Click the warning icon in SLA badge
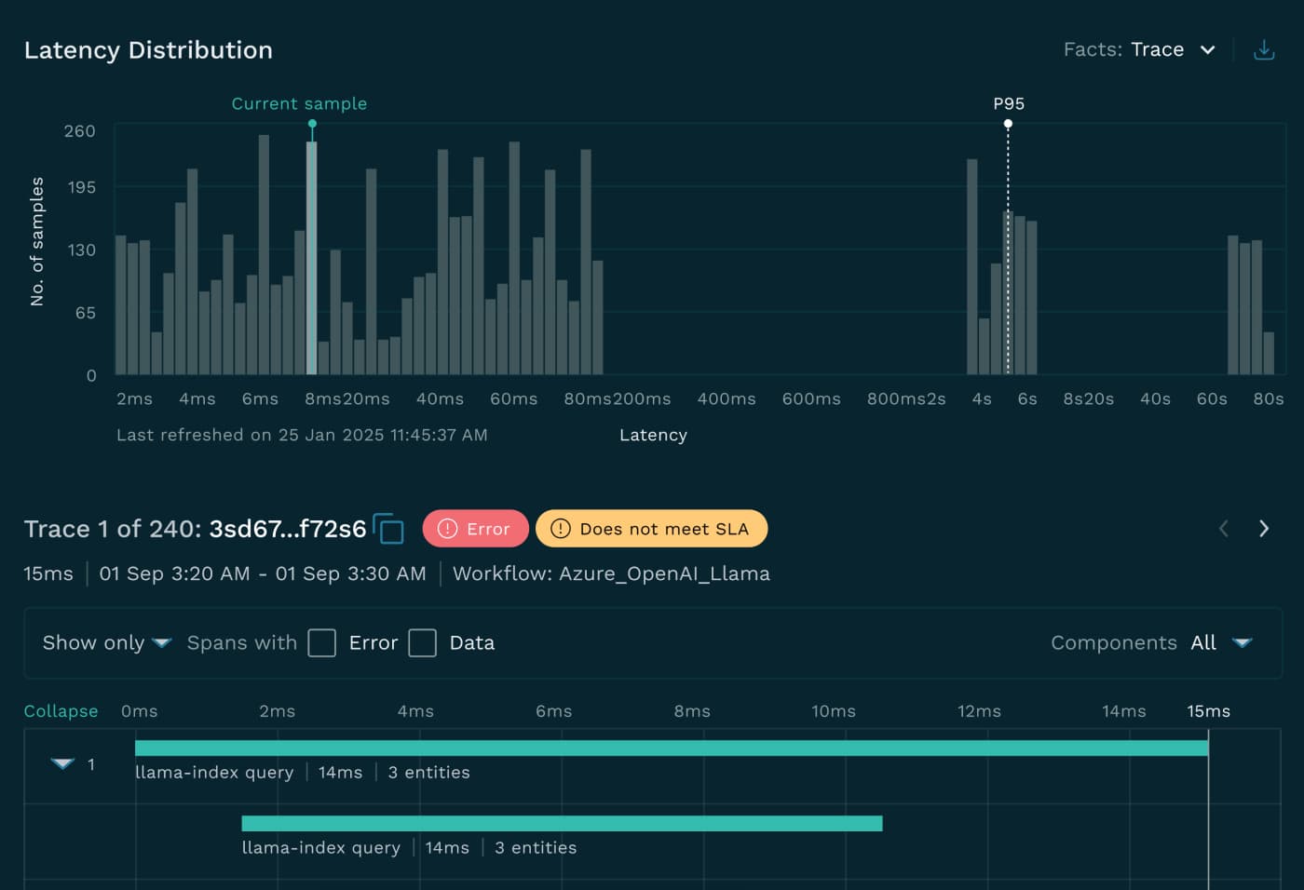 560,528
